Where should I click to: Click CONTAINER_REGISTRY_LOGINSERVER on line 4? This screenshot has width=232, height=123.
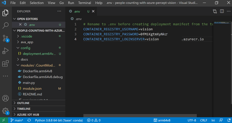[x=114, y=39]
